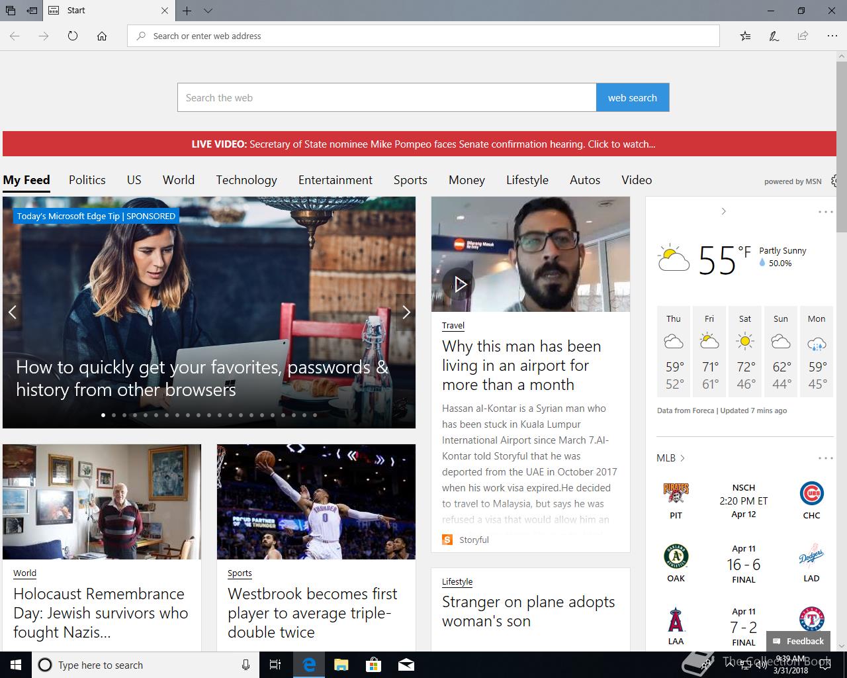The height and width of the screenshot is (678, 847).
Task: Click Set these tabs aside icon
Action: coord(32,11)
